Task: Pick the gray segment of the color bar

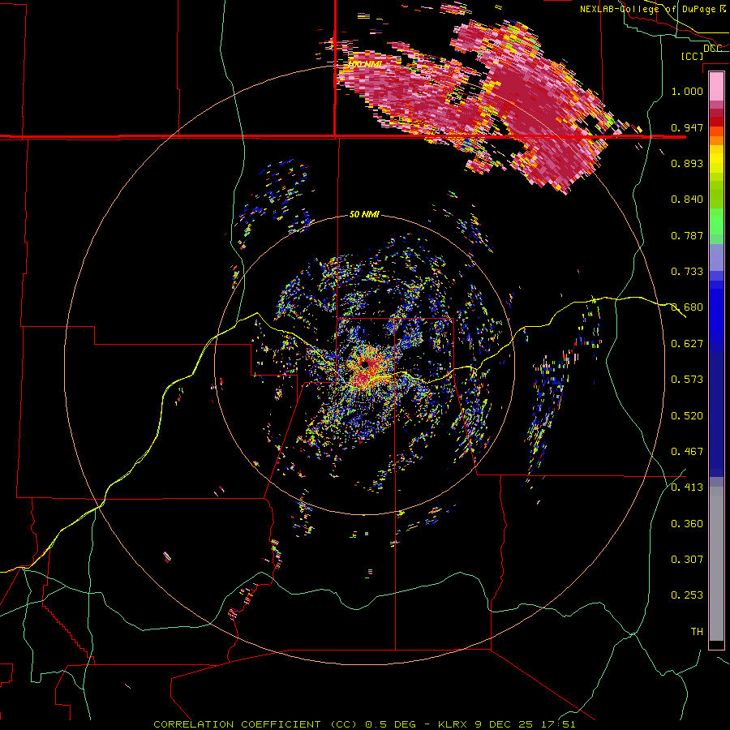Action: pos(716,564)
